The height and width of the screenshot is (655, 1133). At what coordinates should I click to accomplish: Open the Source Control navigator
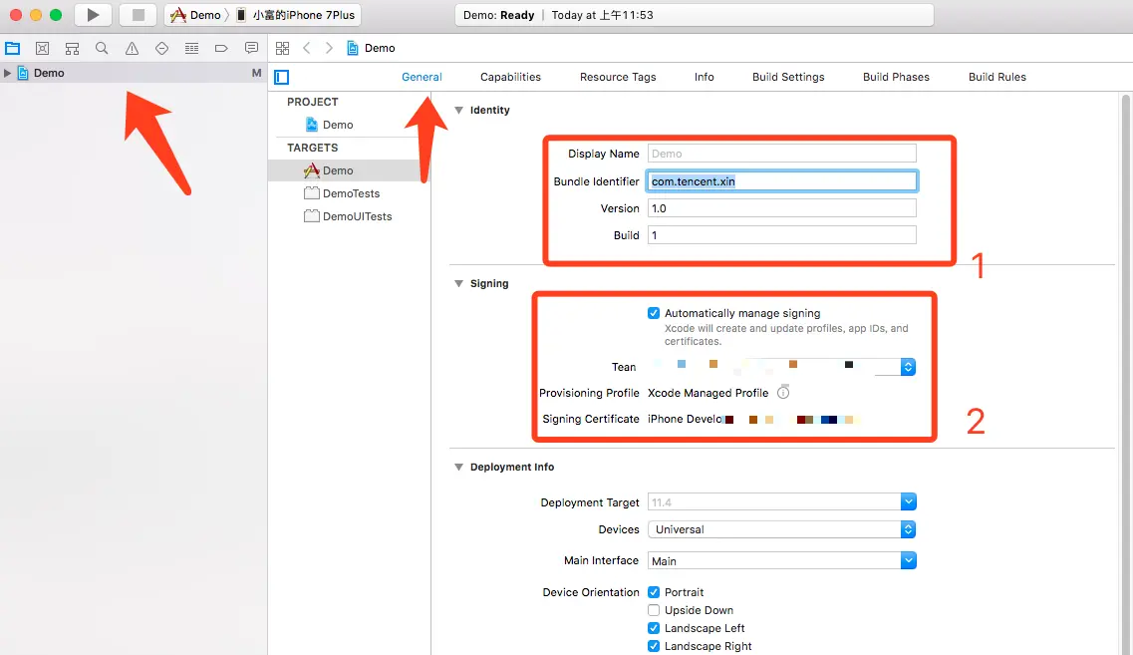point(43,49)
